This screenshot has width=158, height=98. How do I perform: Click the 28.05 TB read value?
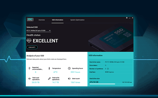[x=36, y=82]
